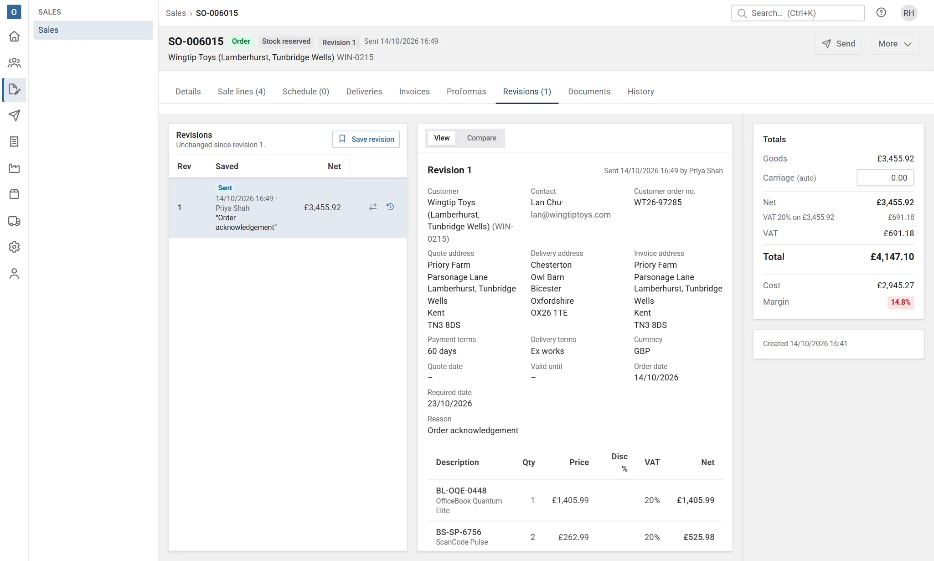934x561 pixels.
Task: Click the O app logo
Action: point(14,12)
